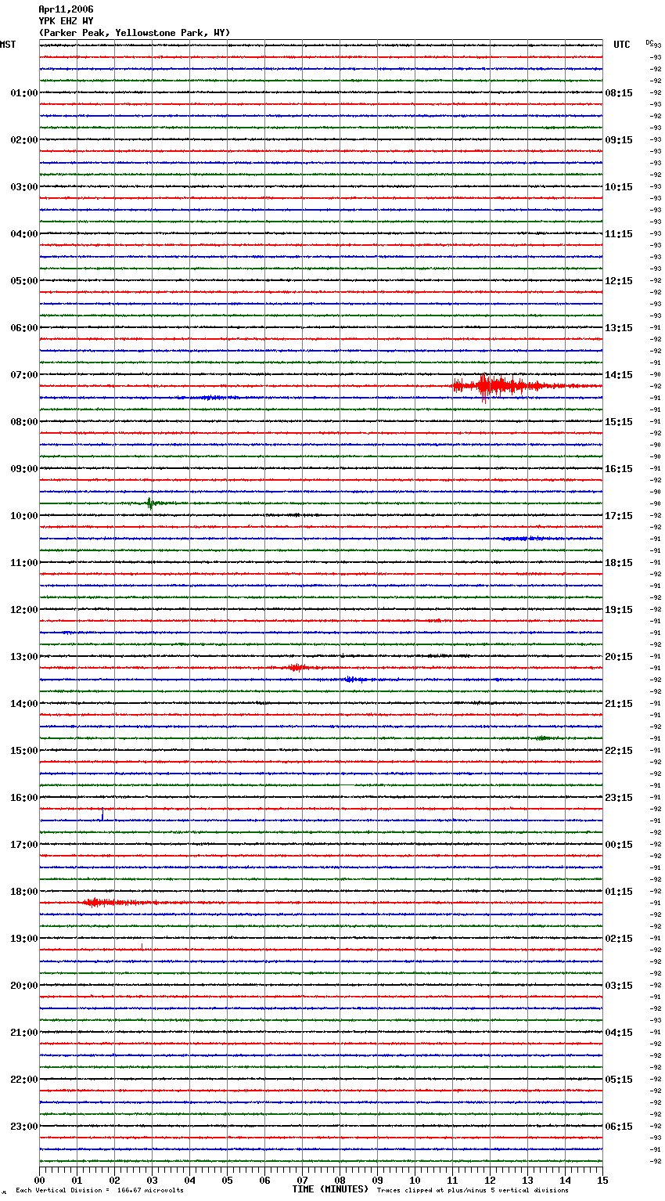This screenshot has height=1201, width=665.
Task: Click the "MST" time zone label
Action: point(8,45)
